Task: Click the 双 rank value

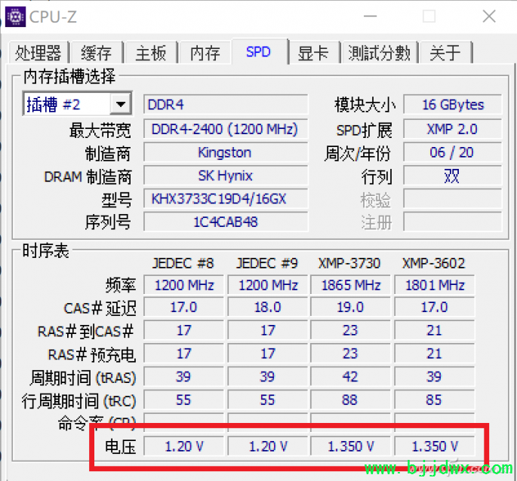Action: click(x=452, y=176)
